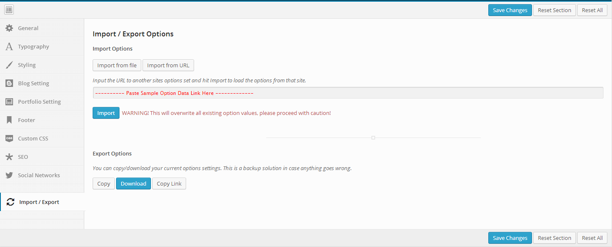Focus the Paste Sample Option Data field
The height and width of the screenshot is (247, 612).
[x=348, y=93]
